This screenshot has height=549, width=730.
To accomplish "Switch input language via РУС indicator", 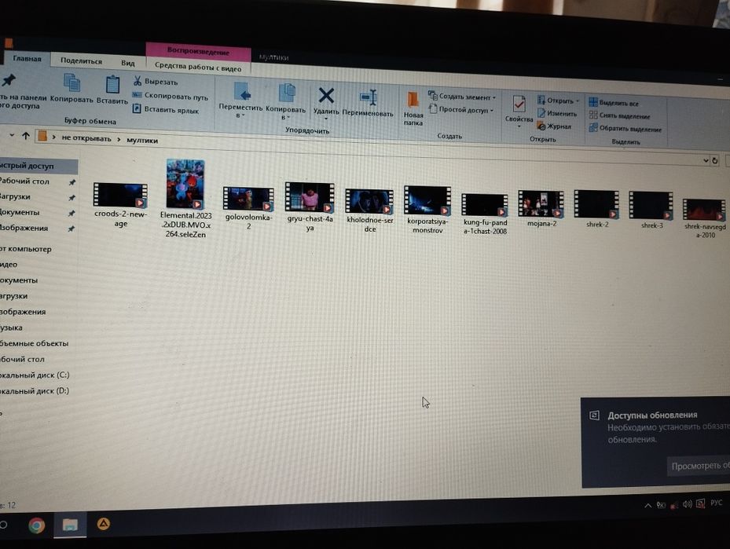I will pyautogui.click(x=717, y=503).
